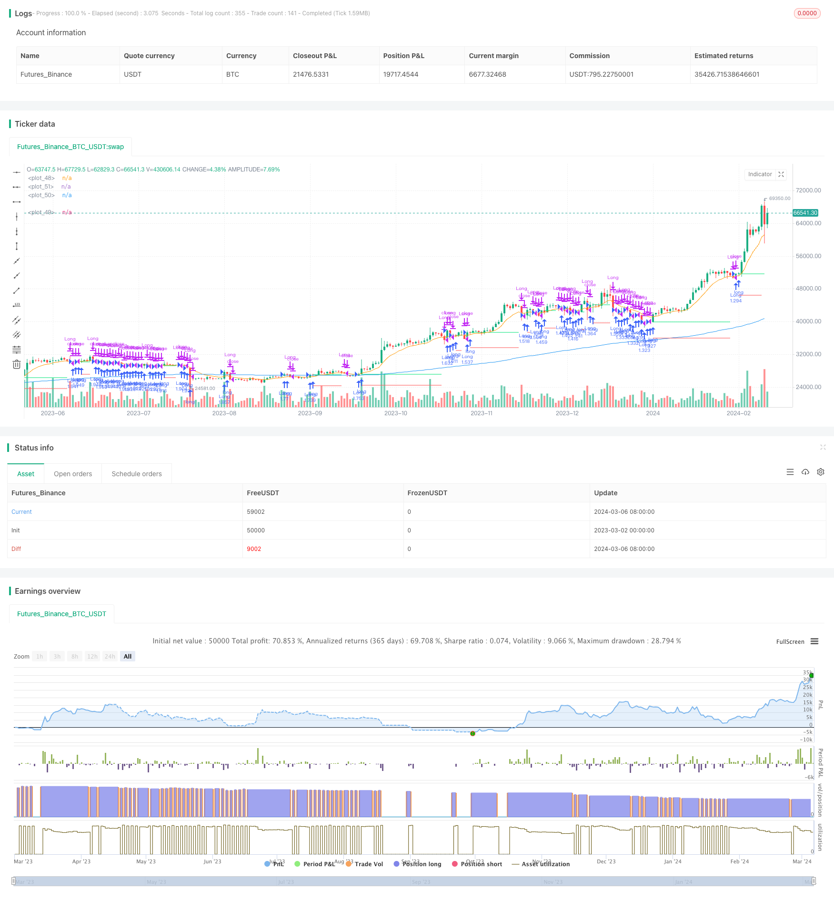Select the vertical segment drawing tool

[17, 246]
